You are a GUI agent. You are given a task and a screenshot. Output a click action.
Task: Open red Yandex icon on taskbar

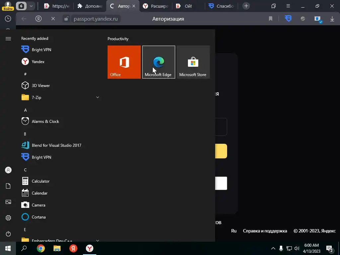73,248
